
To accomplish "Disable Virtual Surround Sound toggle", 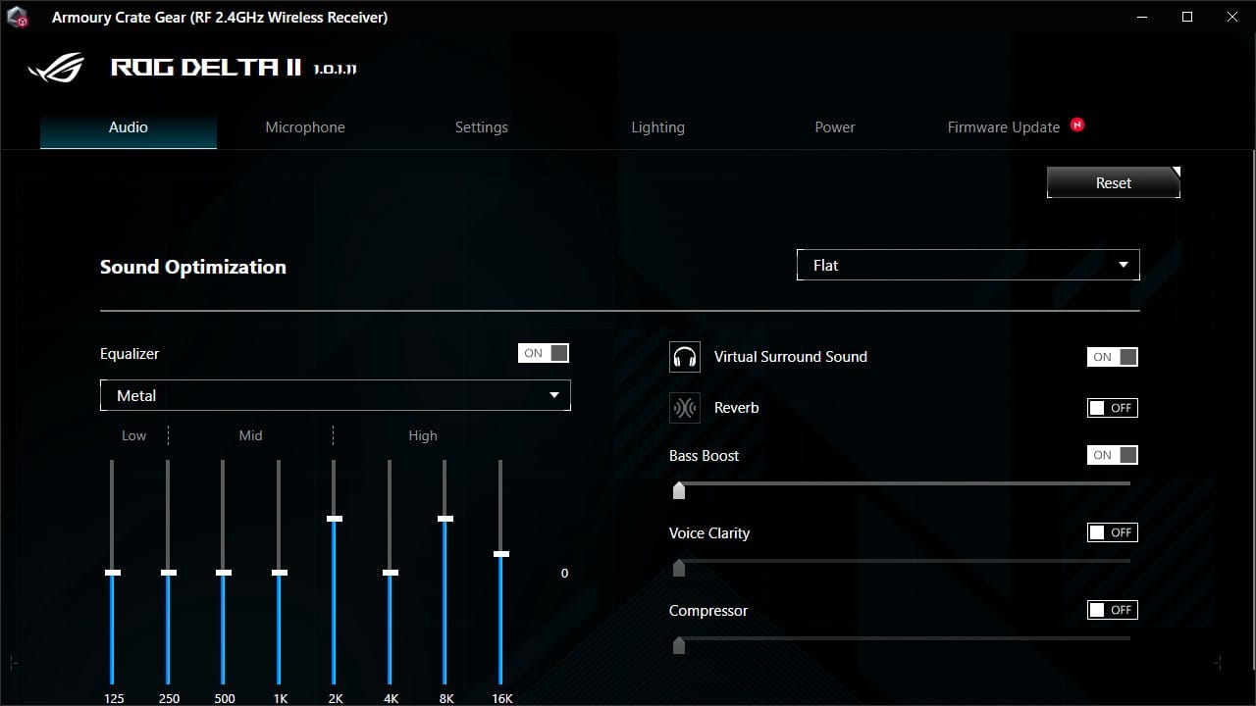I will (1112, 357).
